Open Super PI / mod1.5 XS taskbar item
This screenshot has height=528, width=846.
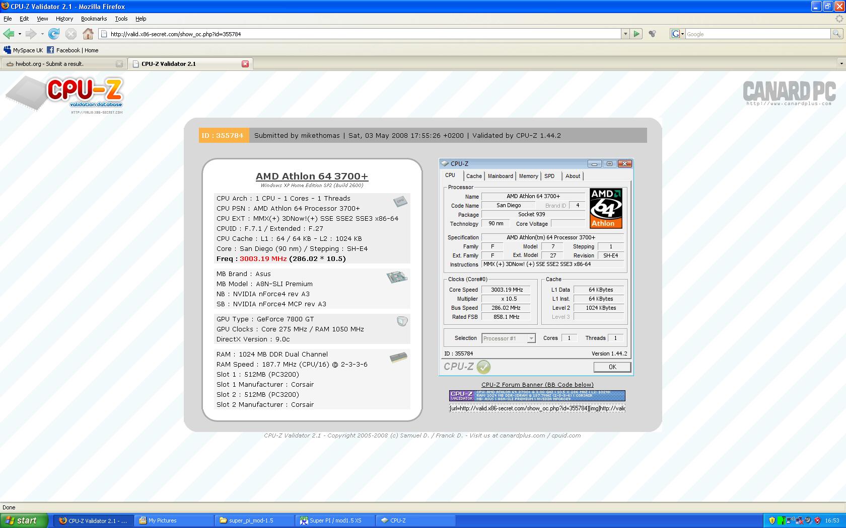click(335, 520)
